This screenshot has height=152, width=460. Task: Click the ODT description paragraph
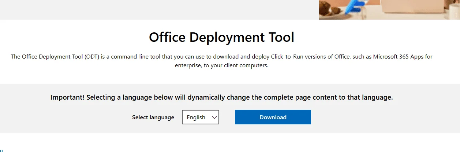[222, 61]
